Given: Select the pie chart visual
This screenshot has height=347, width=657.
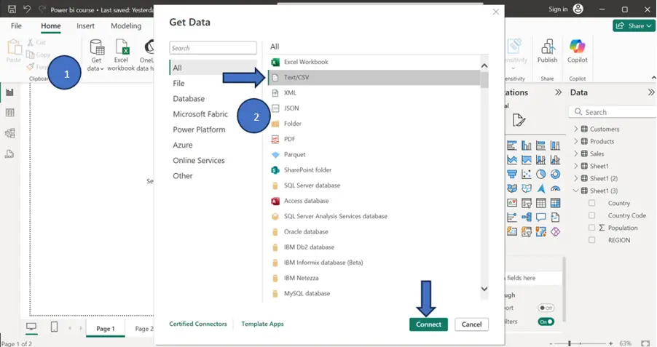Looking at the screenshot, I should 541,174.
